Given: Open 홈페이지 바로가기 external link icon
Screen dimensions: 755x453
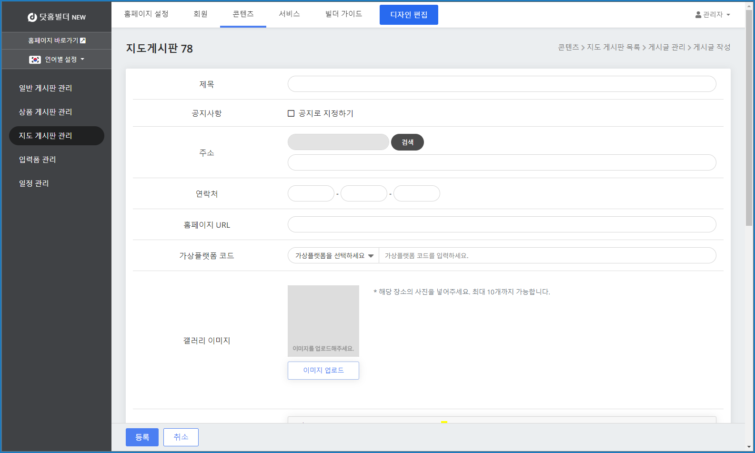Looking at the screenshot, I should tap(83, 40).
